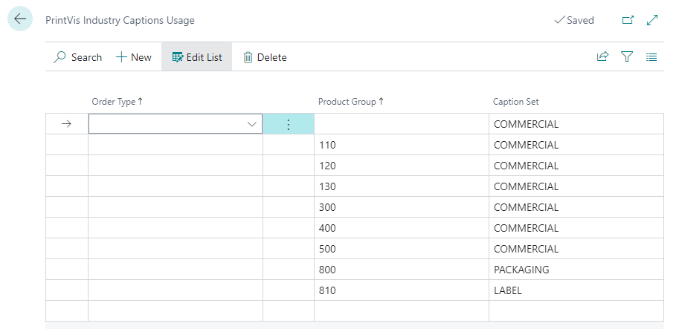
Task: Select the row arrow indicator of first row
Action: tap(66, 124)
